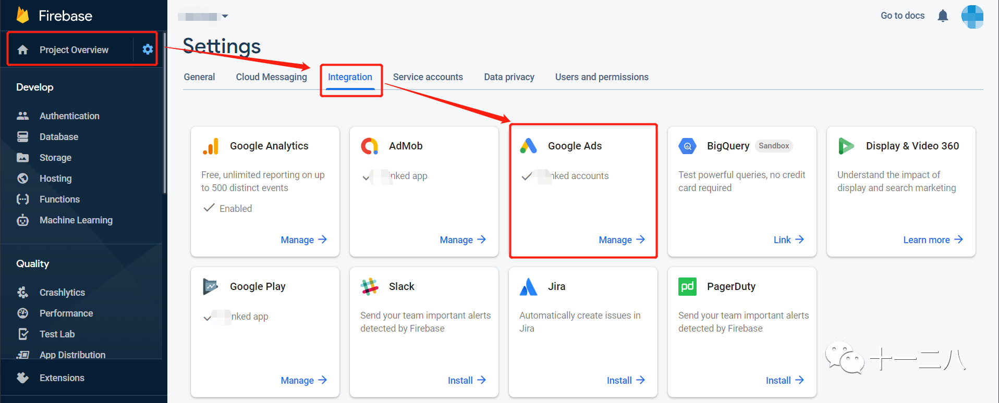
Task: Switch to the Cloud Messaging tab
Action: tap(272, 77)
